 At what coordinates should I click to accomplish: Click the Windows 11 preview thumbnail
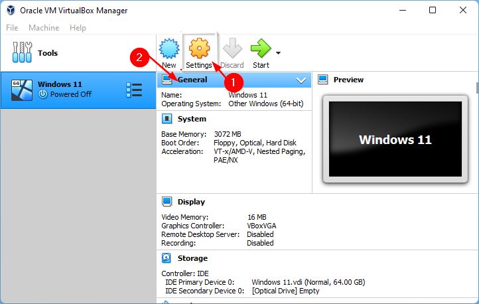395,139
